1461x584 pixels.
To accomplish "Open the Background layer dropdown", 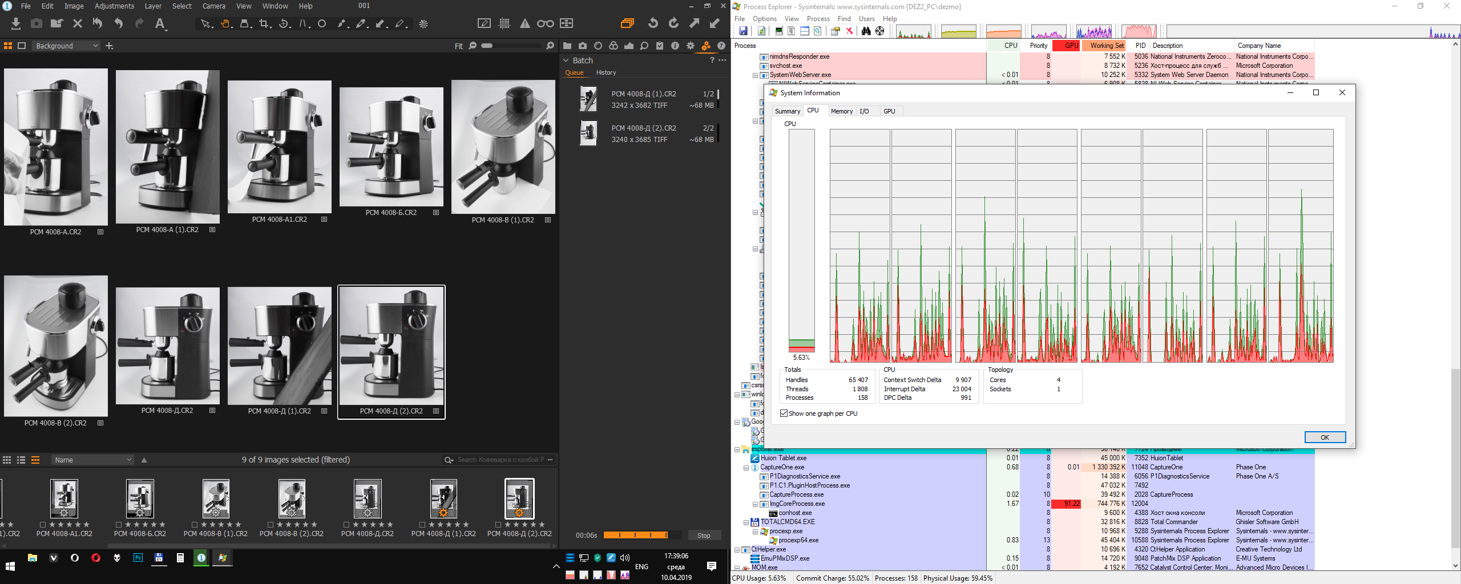I will click(x=66, y=46).
